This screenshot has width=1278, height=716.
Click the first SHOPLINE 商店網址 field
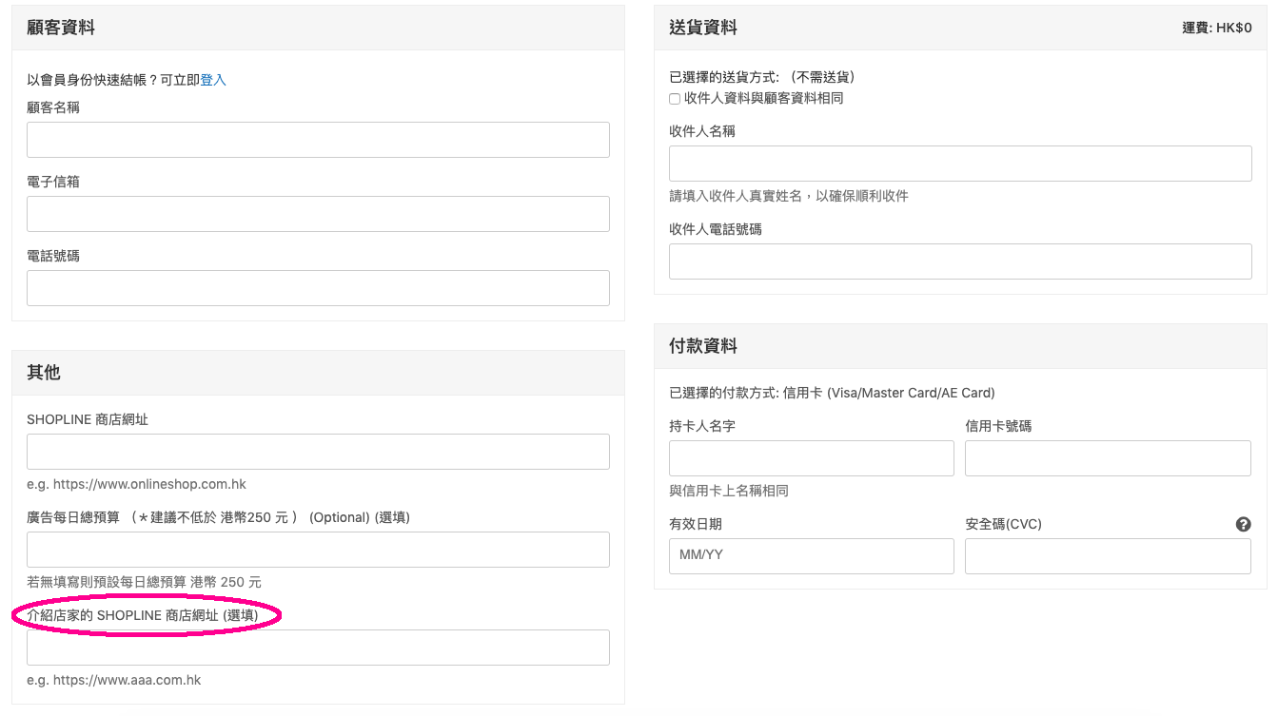click(318, 452)
